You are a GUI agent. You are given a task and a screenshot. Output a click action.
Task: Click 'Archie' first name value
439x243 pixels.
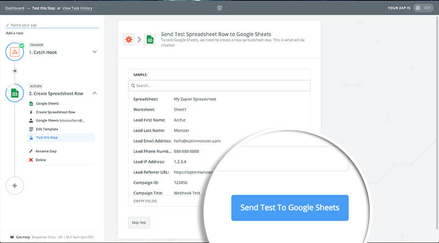pos(179,120)
